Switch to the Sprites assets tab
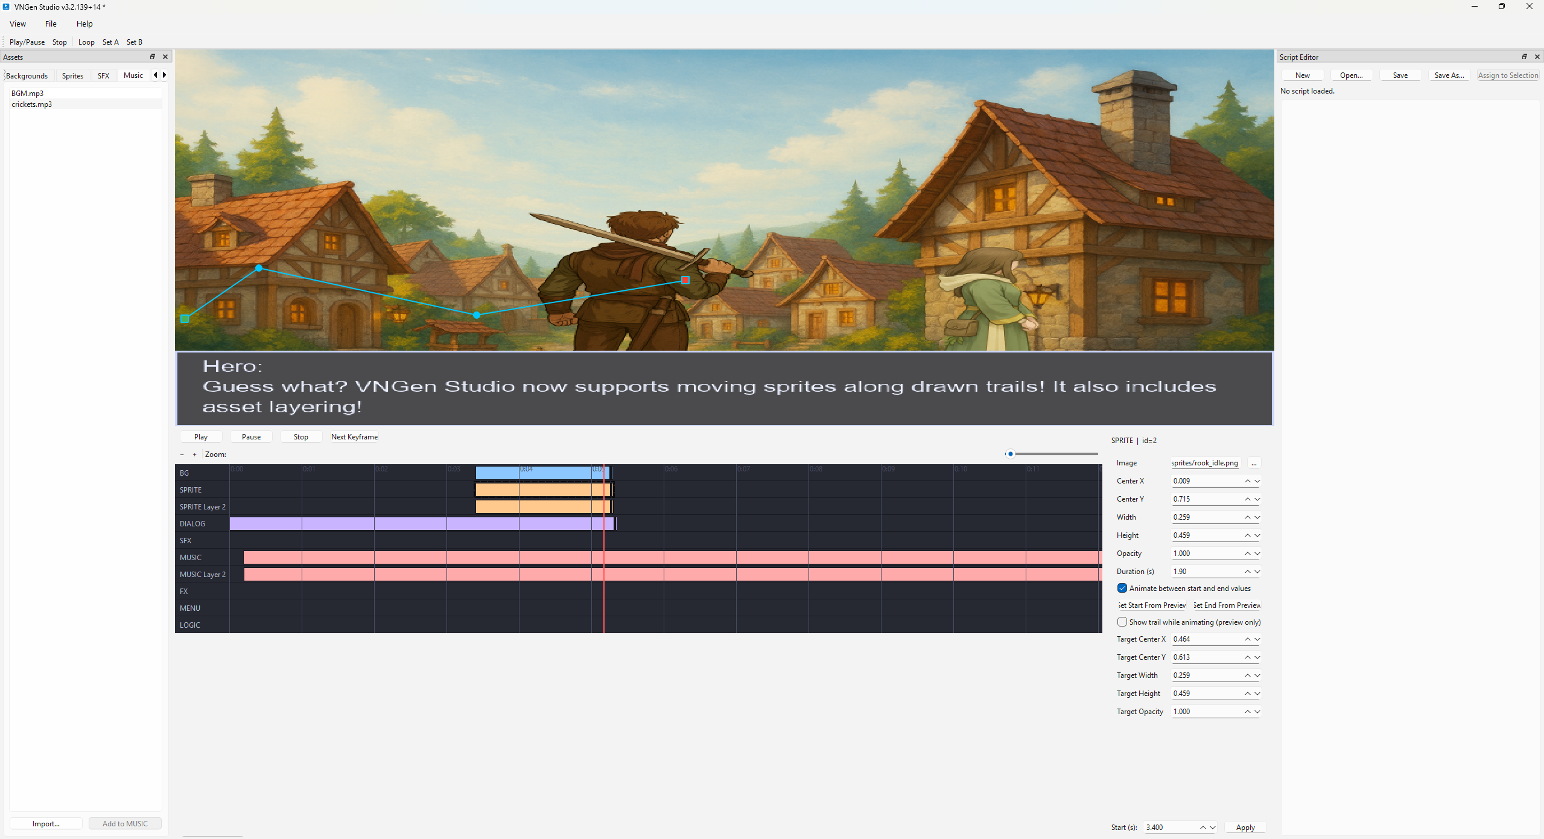Image resolution: width=1544 pixels, height=839 pixels. (72, 76)
